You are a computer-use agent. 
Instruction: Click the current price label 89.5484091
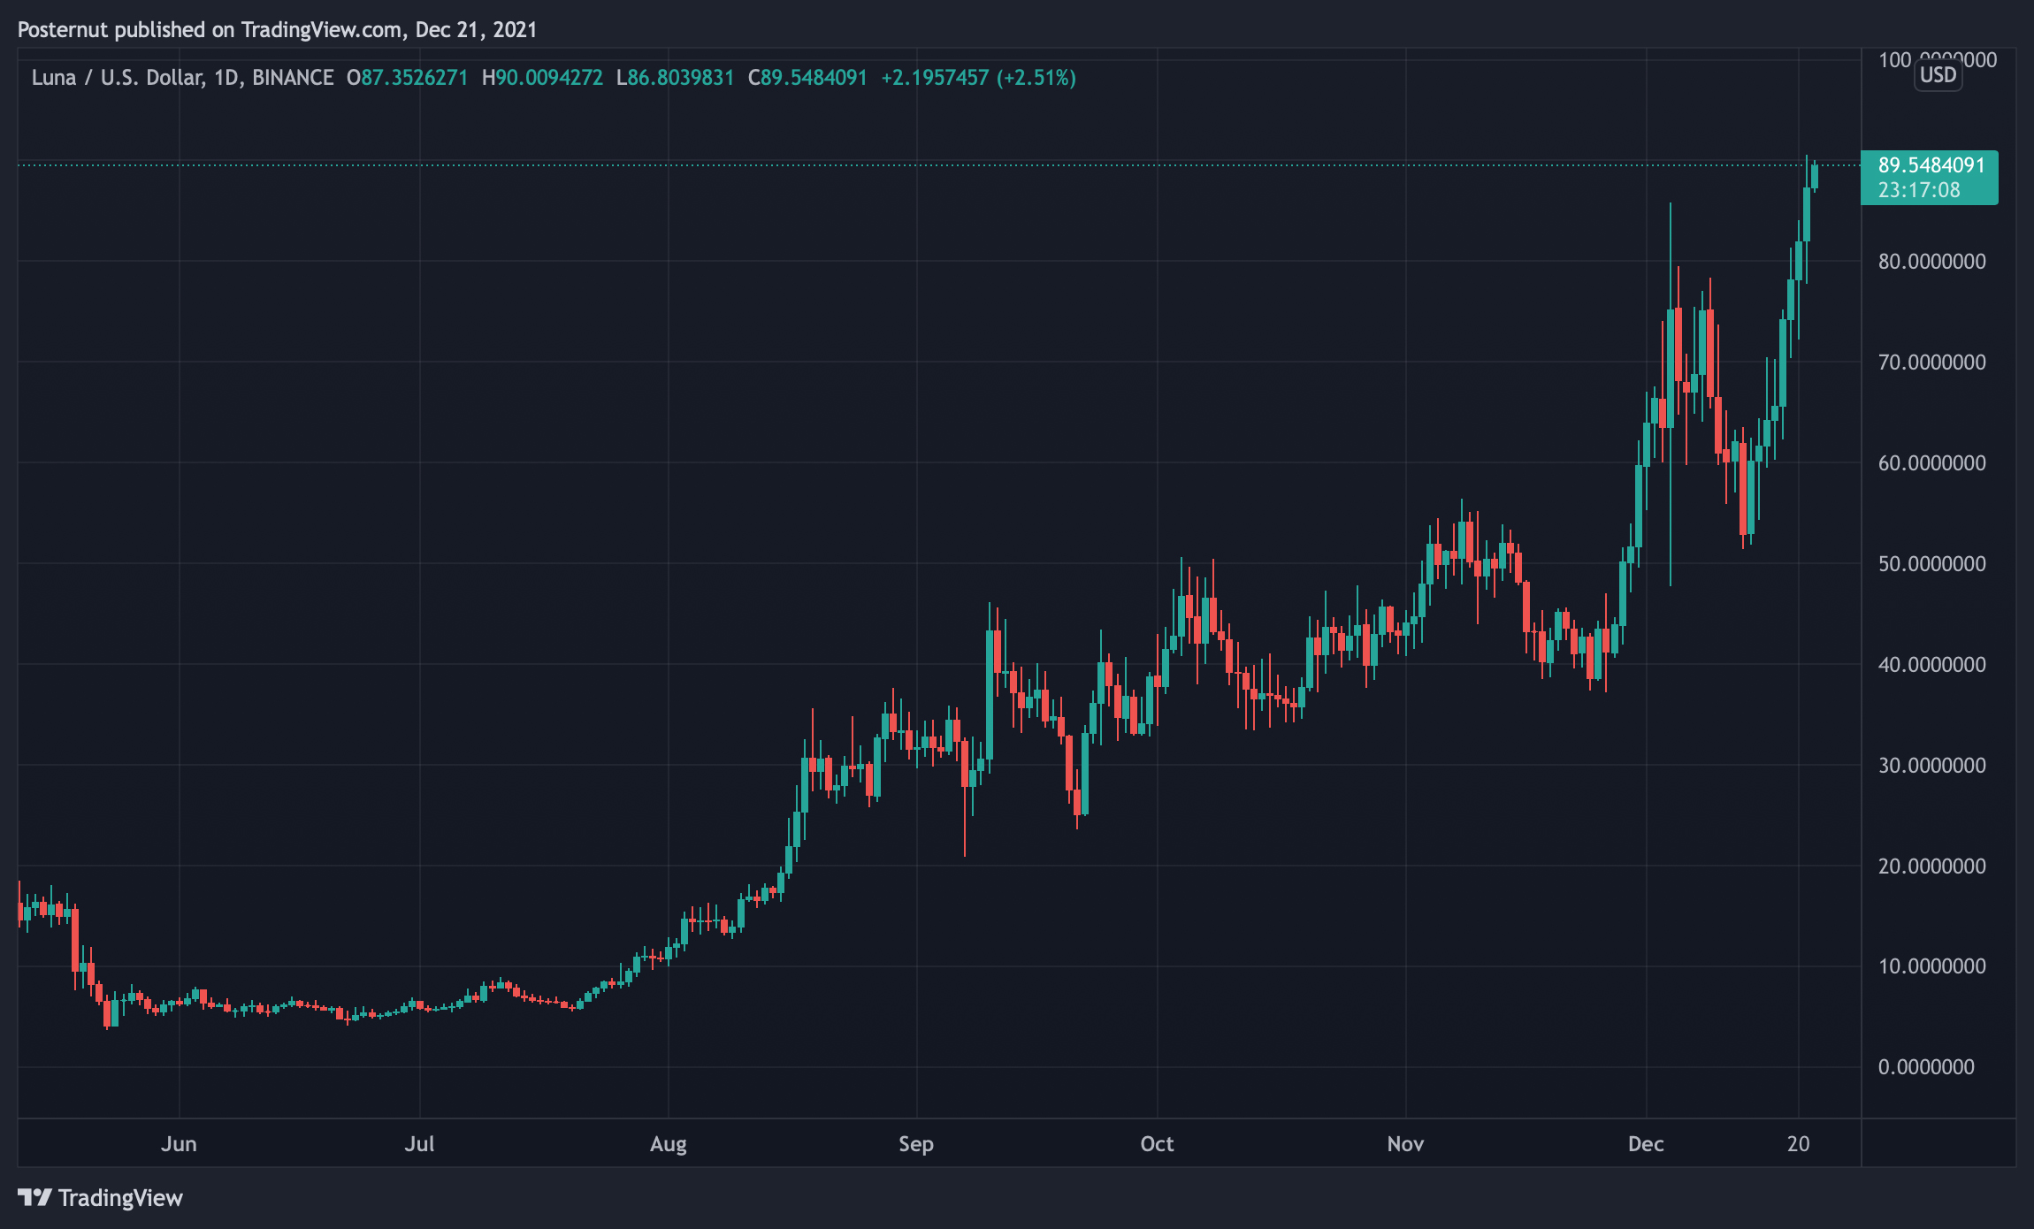(1931, 165)
